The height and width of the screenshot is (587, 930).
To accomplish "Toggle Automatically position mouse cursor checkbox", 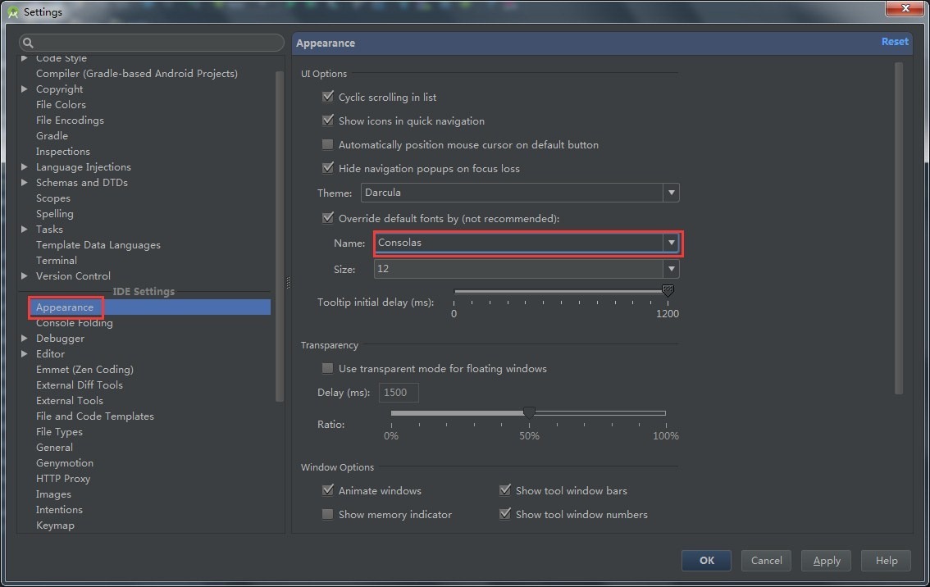I will [x=328, y=144].
